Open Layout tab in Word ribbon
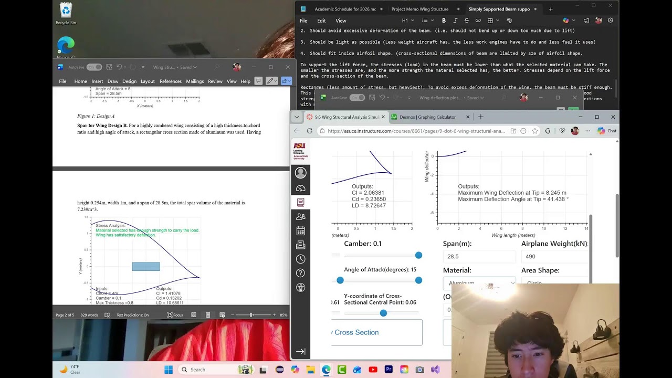Viewport: 672px width, 378px height. tap(148, 81)
